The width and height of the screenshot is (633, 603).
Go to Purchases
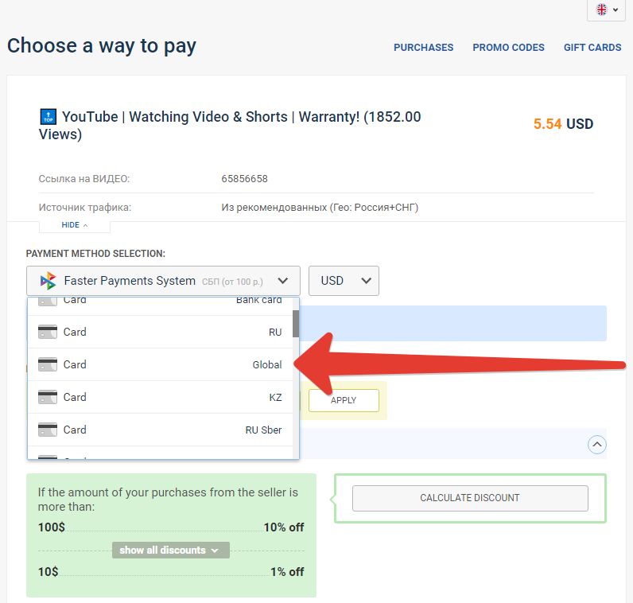coord(423,48)
